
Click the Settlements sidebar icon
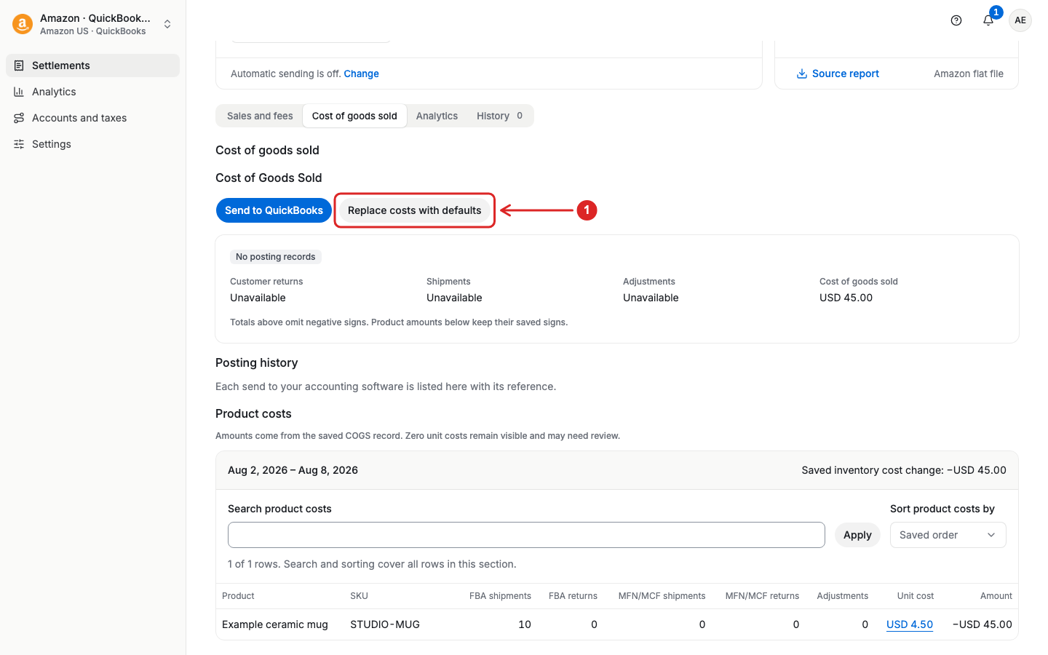tap(19, 65)
